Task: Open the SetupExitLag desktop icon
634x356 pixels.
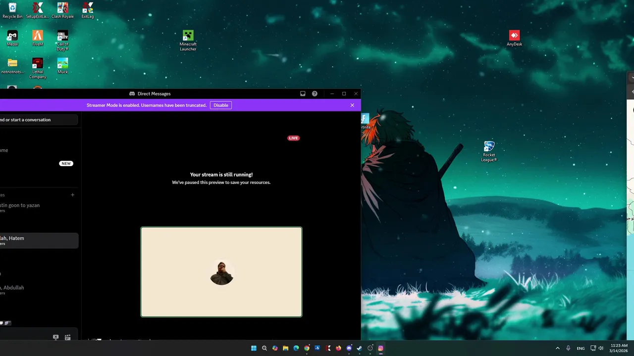Action: (37, 10)
